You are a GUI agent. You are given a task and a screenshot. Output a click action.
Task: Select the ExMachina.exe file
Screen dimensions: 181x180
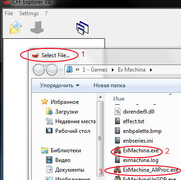tap(136, 150)
